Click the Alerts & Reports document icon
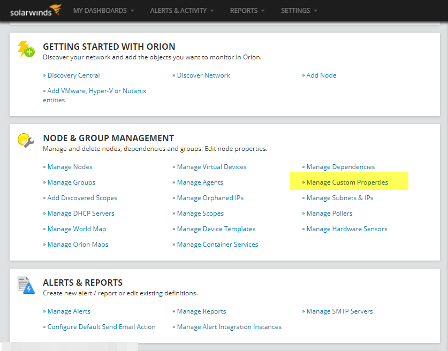Screen dimensions: 448x351 (26, 285)
